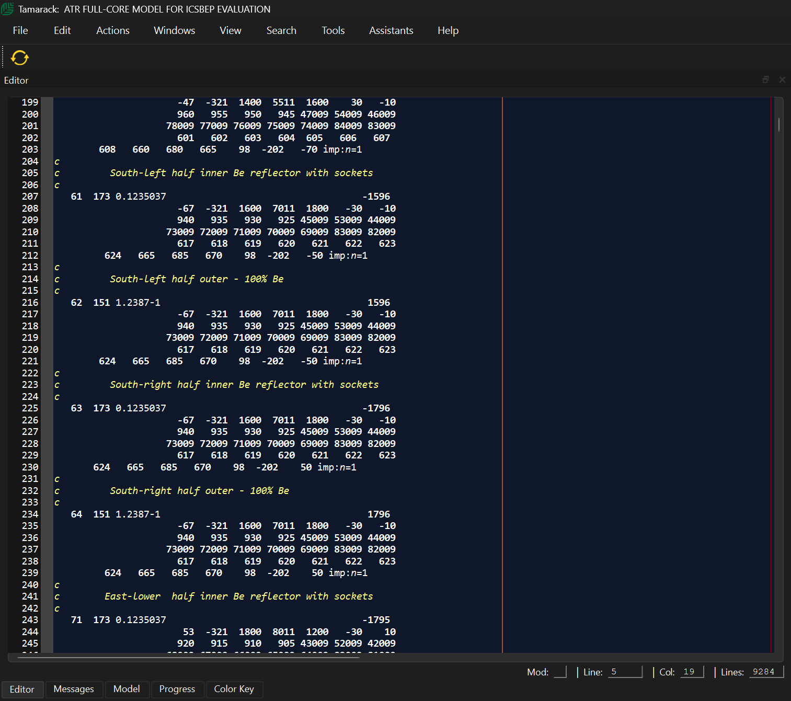Click value 0.1235037 on line 207

coord(141,197)
